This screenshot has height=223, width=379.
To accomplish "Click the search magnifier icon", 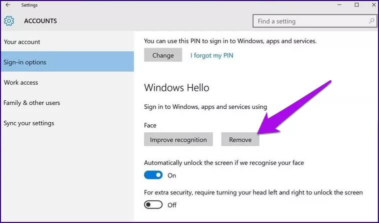I will pos(371,21).
